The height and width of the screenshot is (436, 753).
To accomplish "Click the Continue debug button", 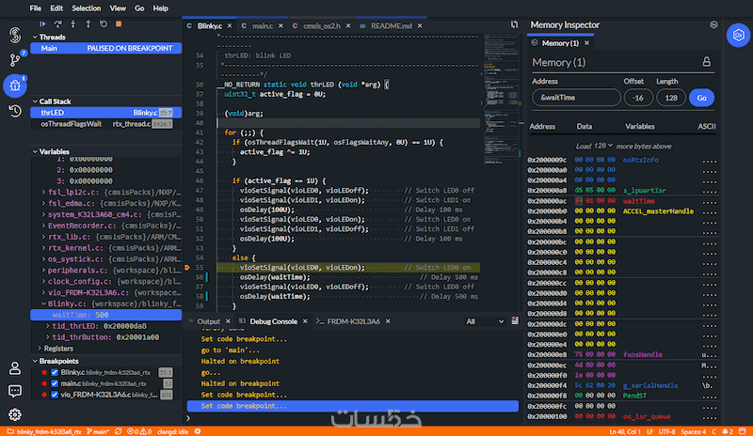I will (43, 23).
